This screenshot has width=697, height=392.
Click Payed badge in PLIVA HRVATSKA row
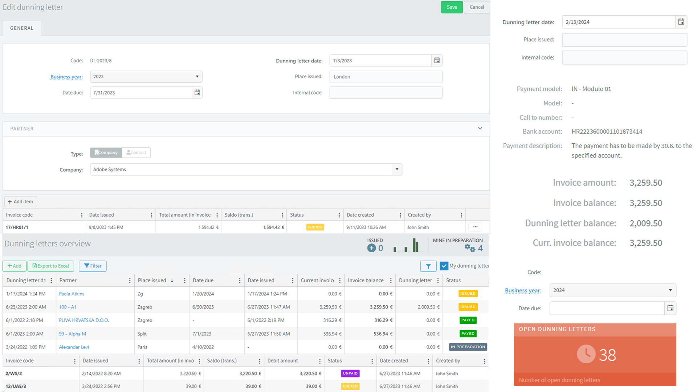(x=468, y=320)
